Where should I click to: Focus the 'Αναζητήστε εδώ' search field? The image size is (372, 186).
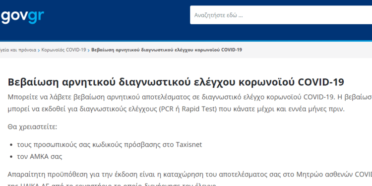[x=281, y=15]
